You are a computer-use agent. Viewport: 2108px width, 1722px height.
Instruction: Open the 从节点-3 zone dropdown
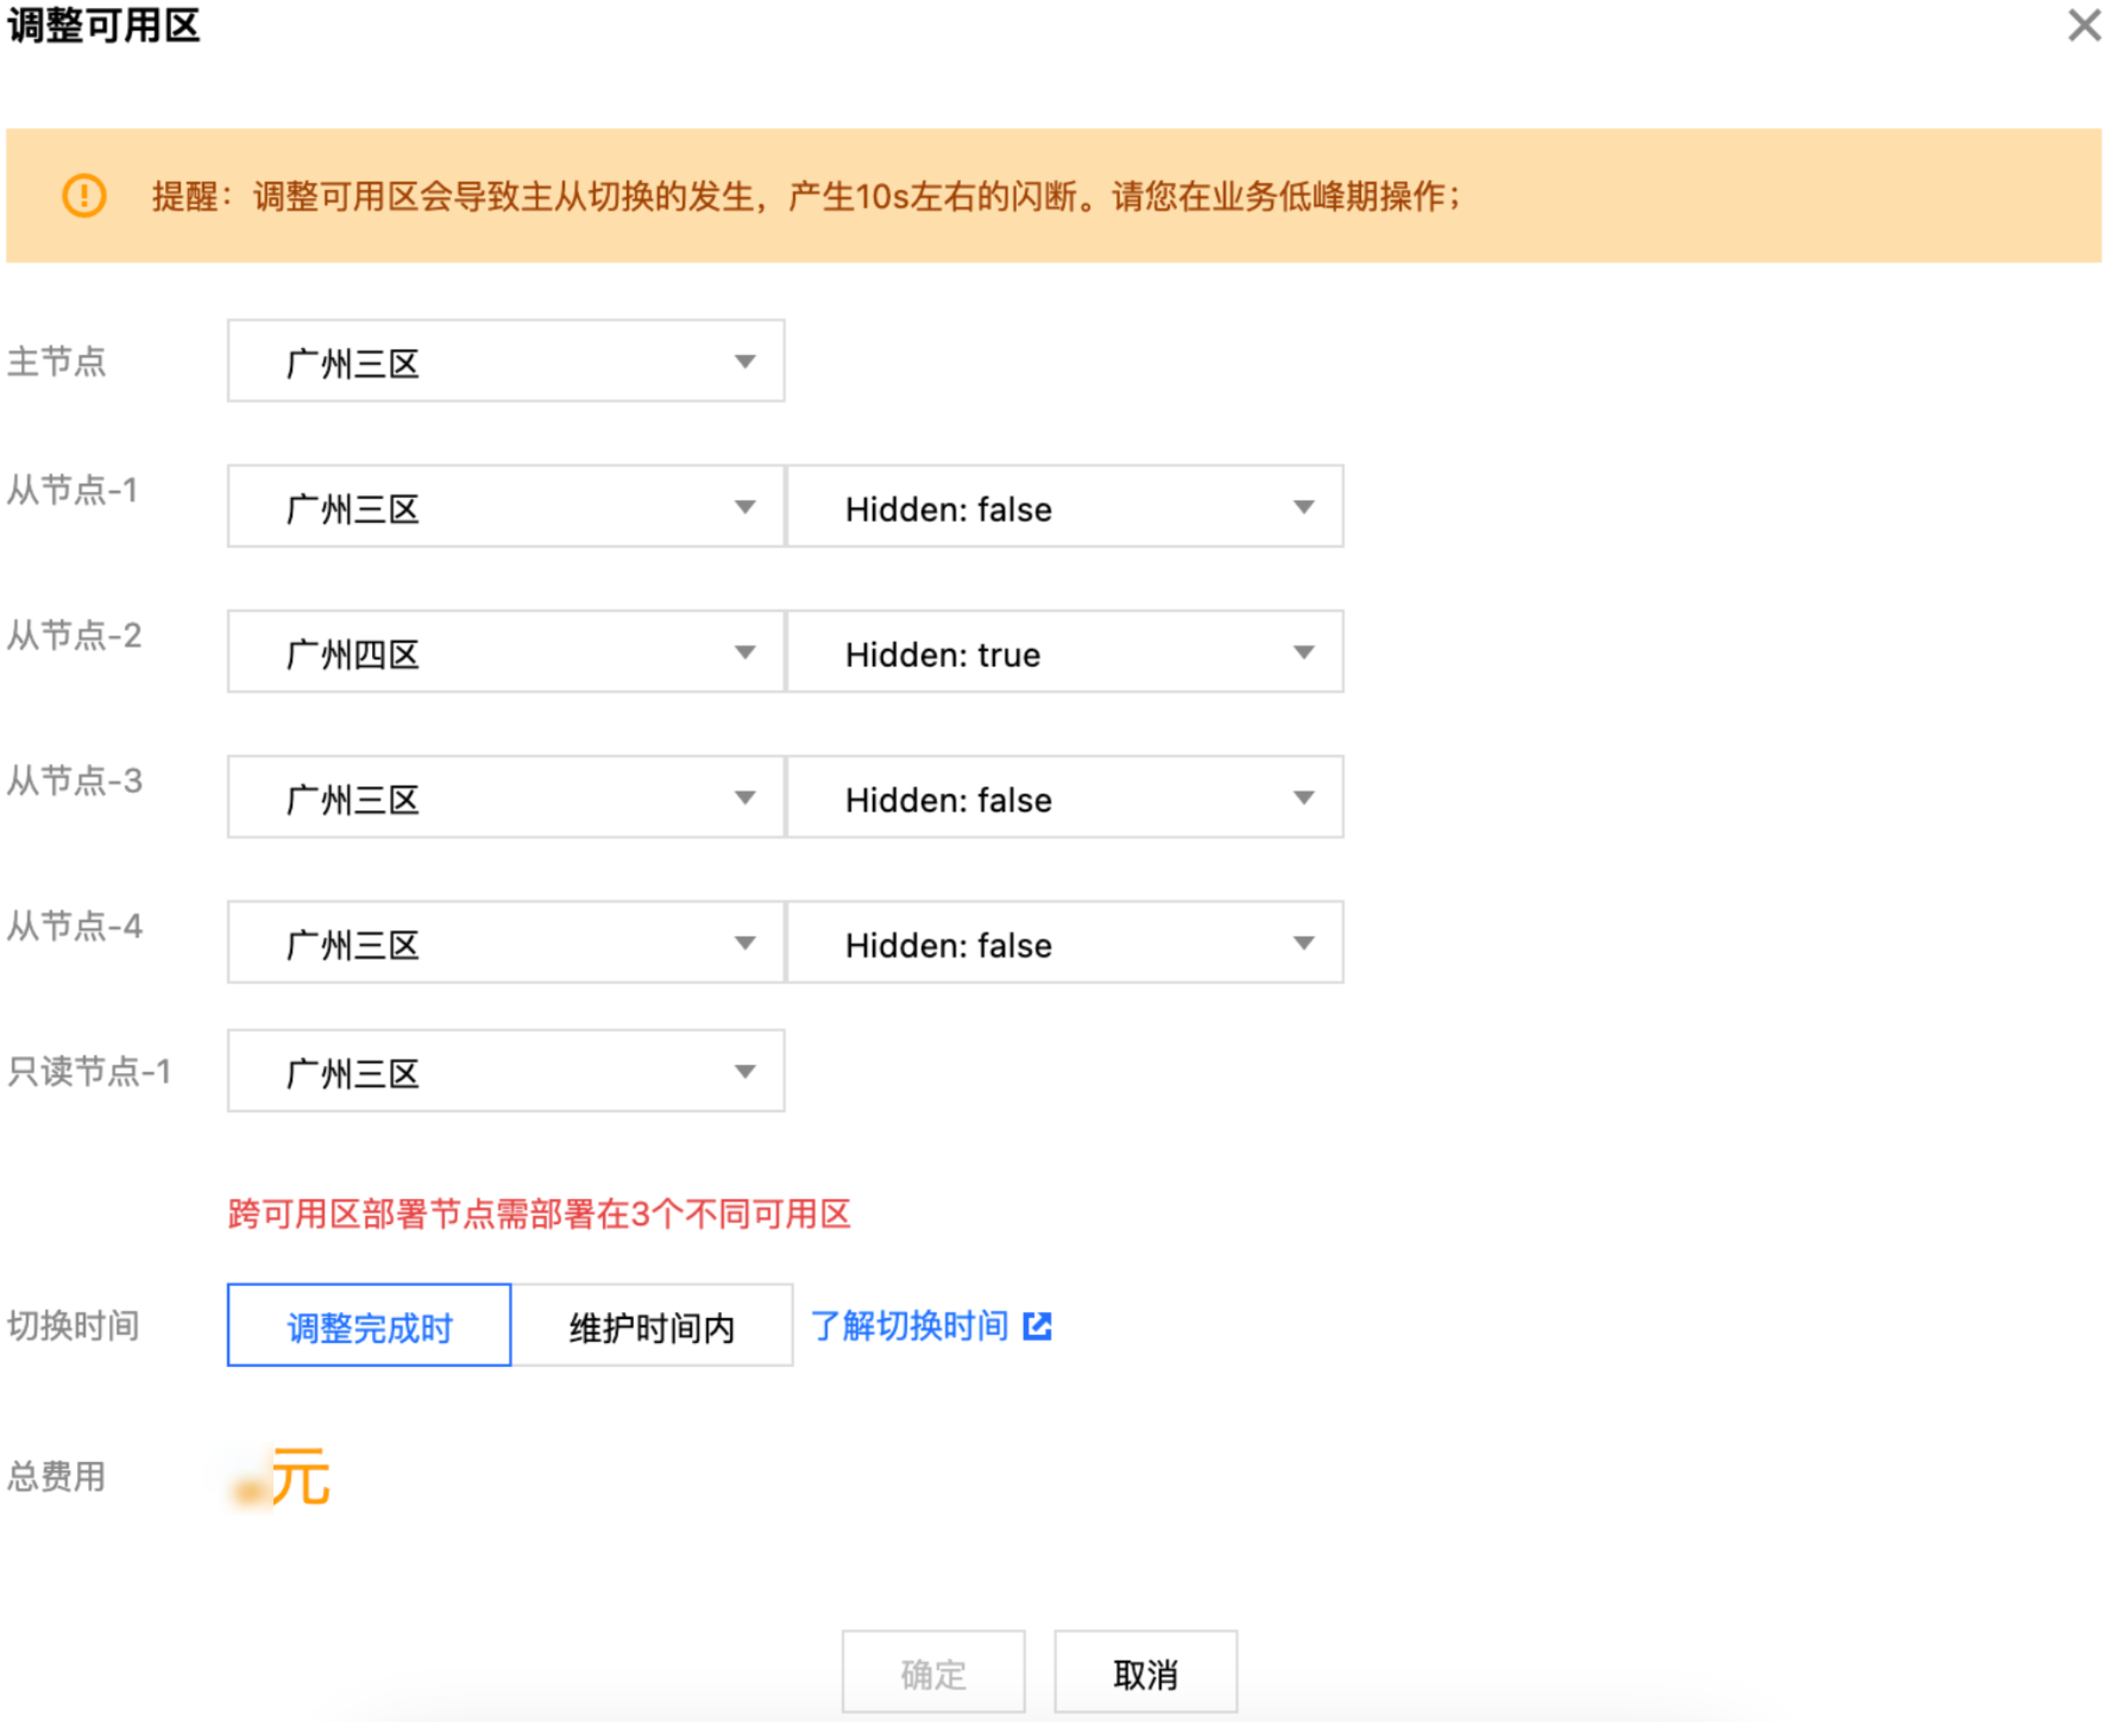point(506,797)
